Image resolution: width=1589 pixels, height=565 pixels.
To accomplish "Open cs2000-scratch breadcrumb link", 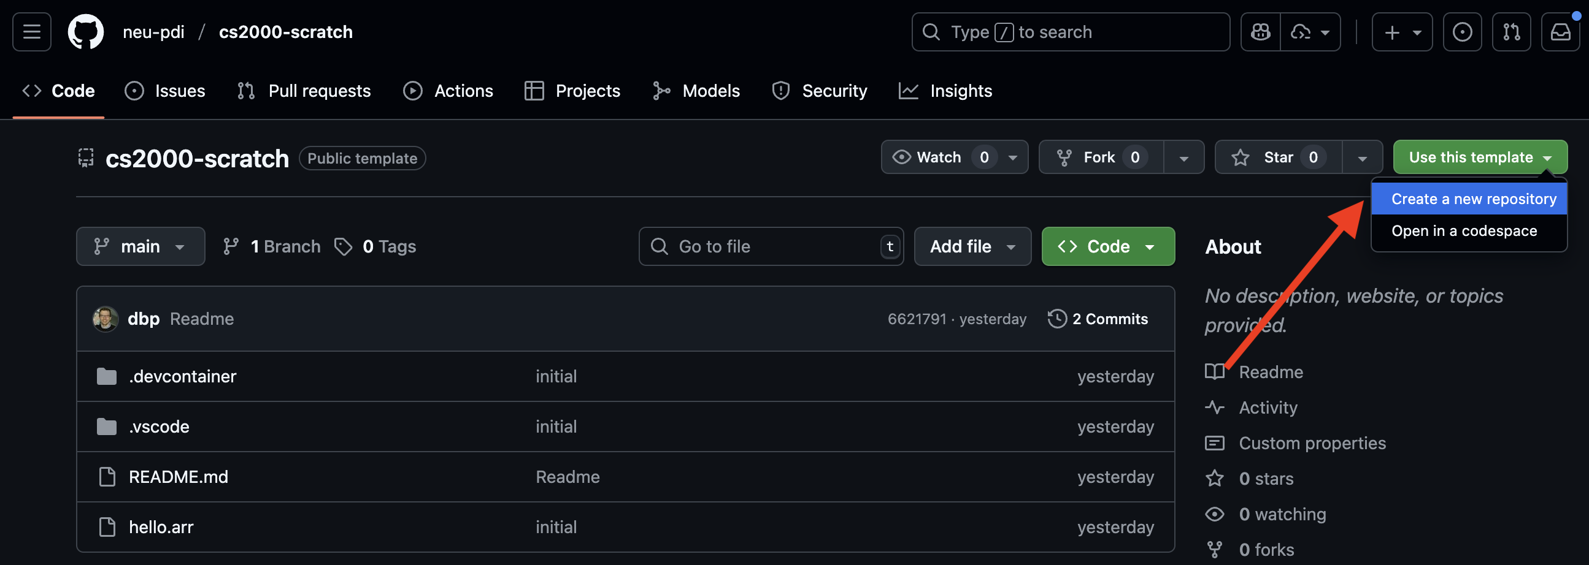I will point(286,32).
